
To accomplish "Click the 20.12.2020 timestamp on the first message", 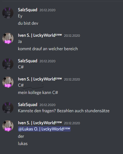I will click(x=47, y=10).
